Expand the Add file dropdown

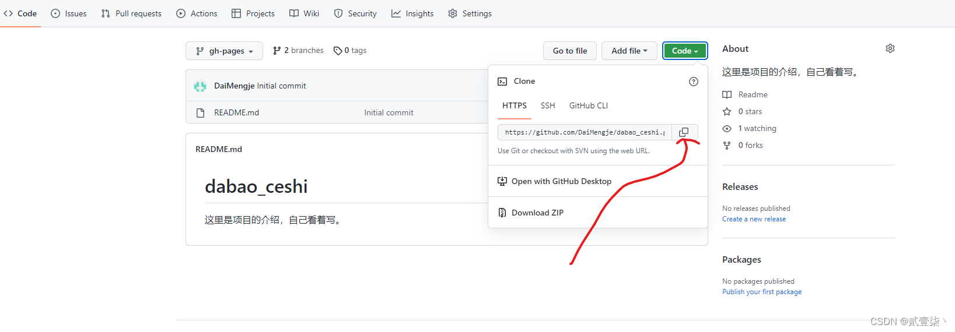[629, 51]
